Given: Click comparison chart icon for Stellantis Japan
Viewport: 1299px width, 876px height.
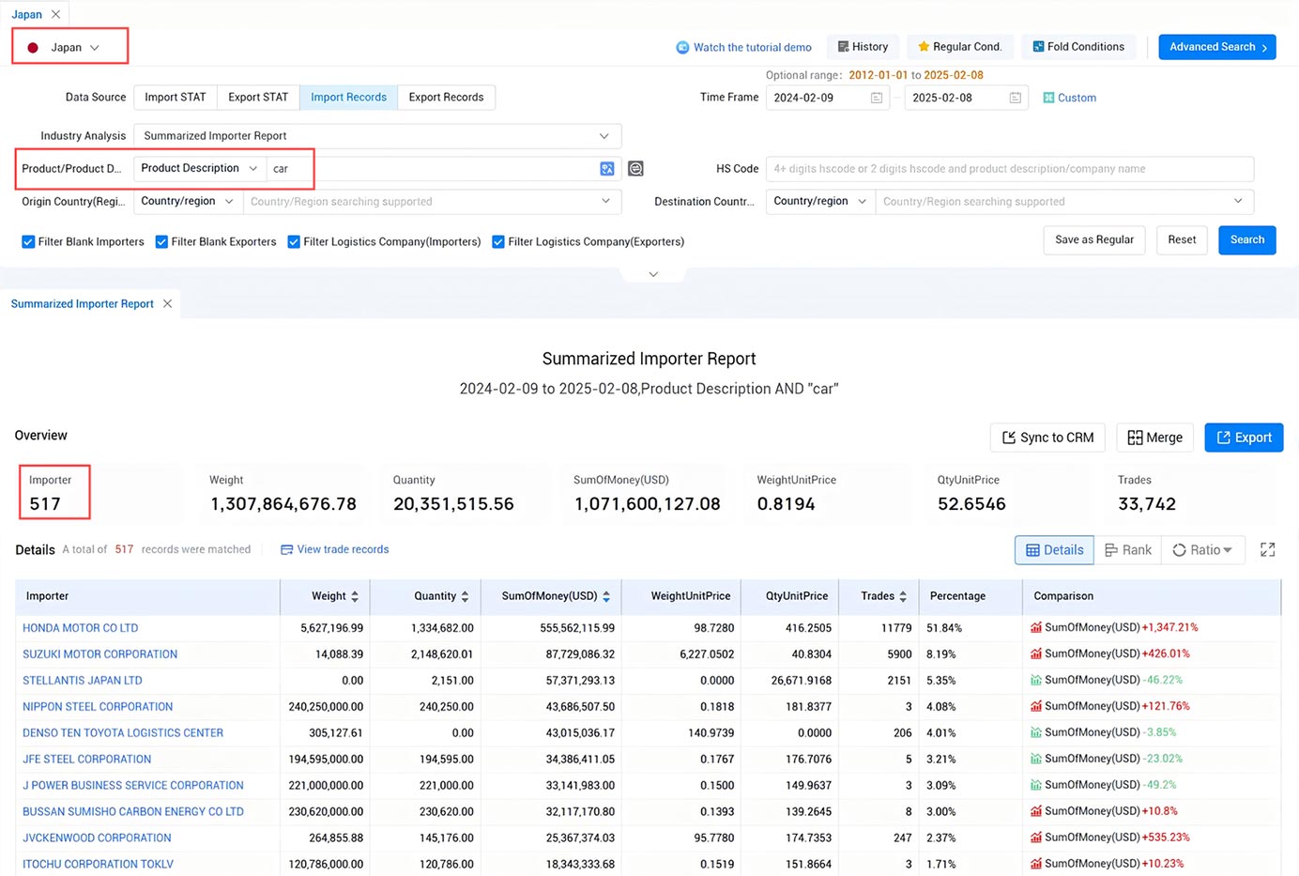Looking at the screenshot, I should coord(1036,680).
